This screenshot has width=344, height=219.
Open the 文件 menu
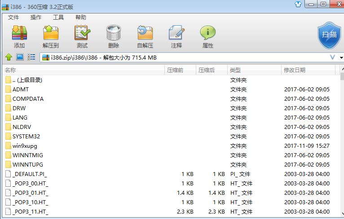click(13, 17)
